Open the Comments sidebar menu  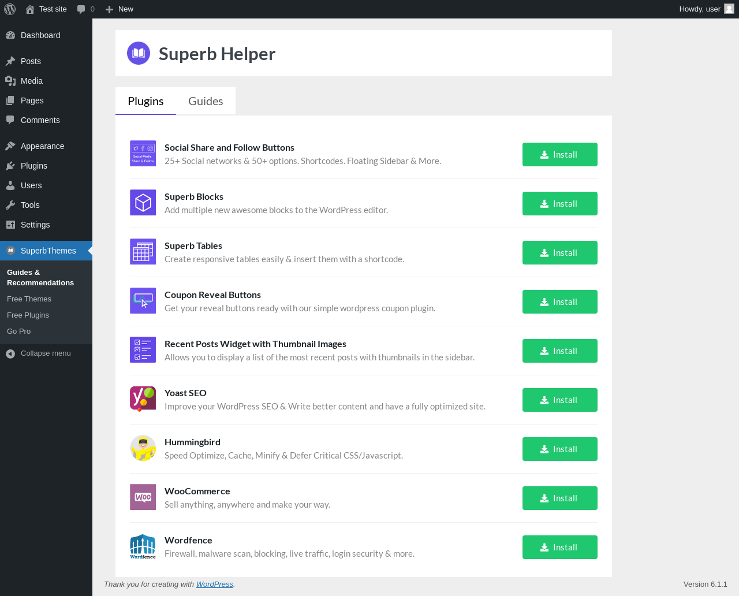(x=46, y=120)
